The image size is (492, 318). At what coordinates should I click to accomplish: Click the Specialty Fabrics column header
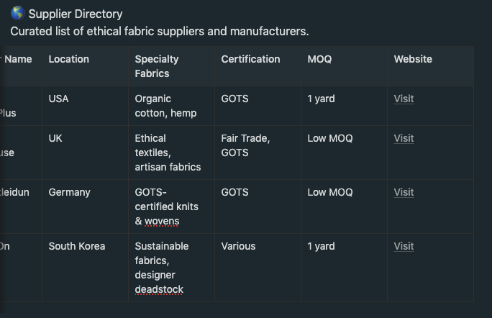tap(157, 66)
